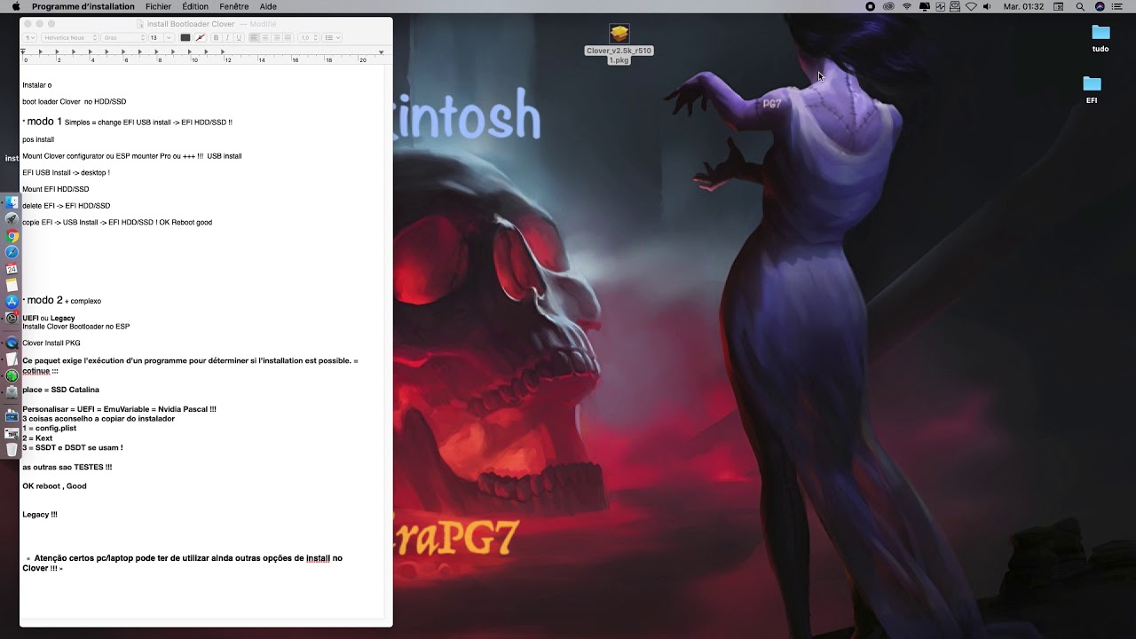The width and height of the screenshot is (1136, 639).
Task: Open the text color swatch
Action: (185, 38)
